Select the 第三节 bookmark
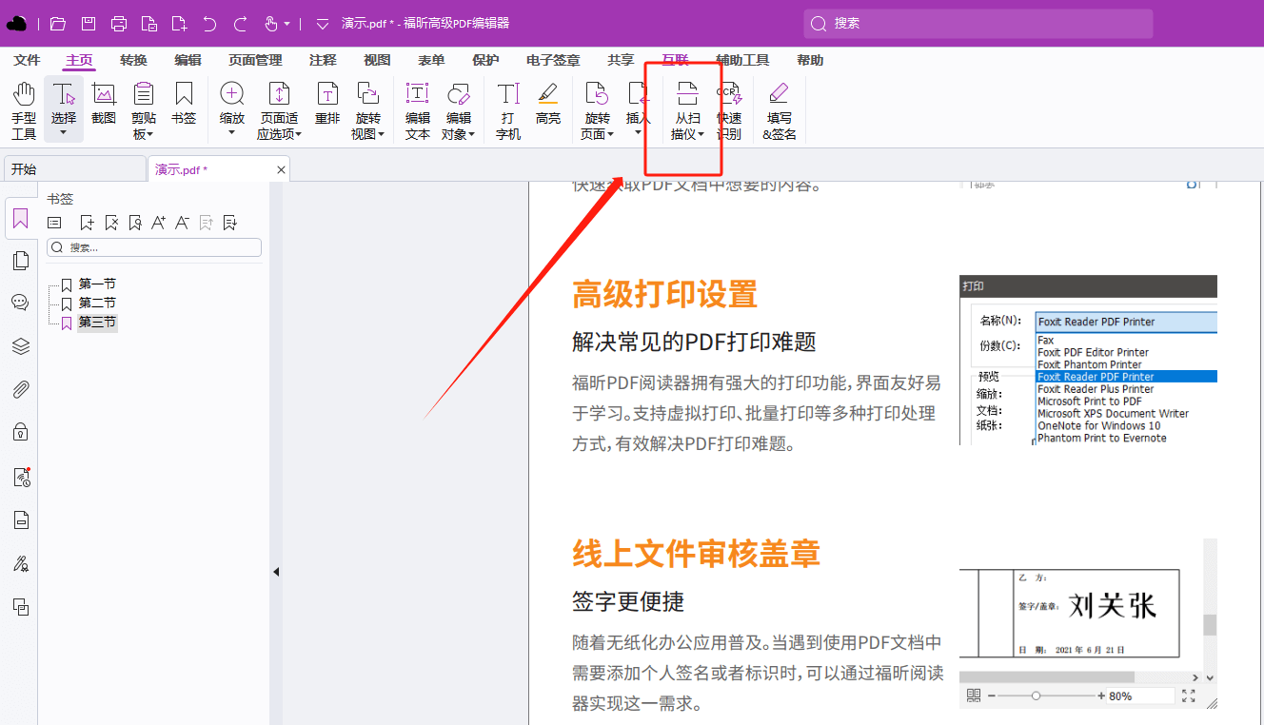This screenshot has width=1264, height=725. coord(97,323)
